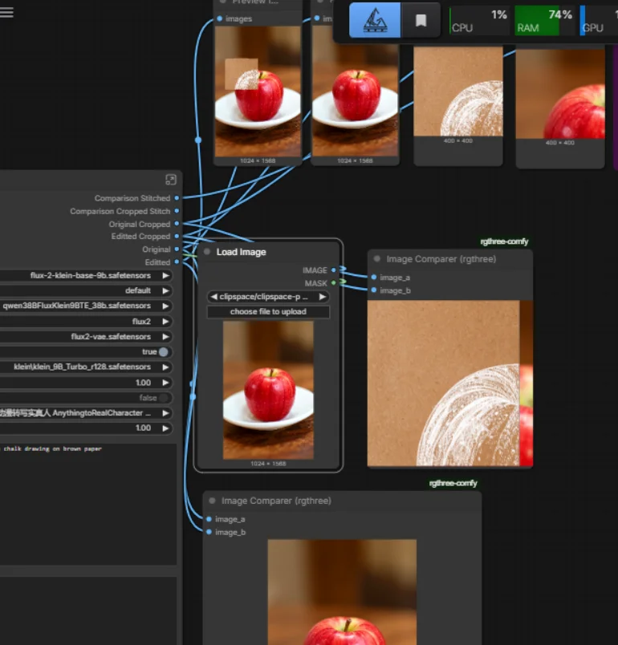Increase the lower 1.00 strength value
The height and width of the screenshot is (645, 618).
pyautogui.click(x=165, y=428)
